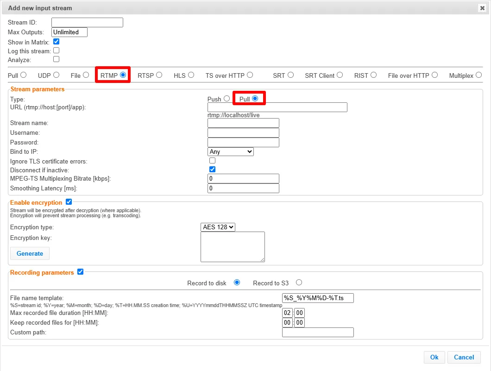Focus the Username field

click(243, 133)
